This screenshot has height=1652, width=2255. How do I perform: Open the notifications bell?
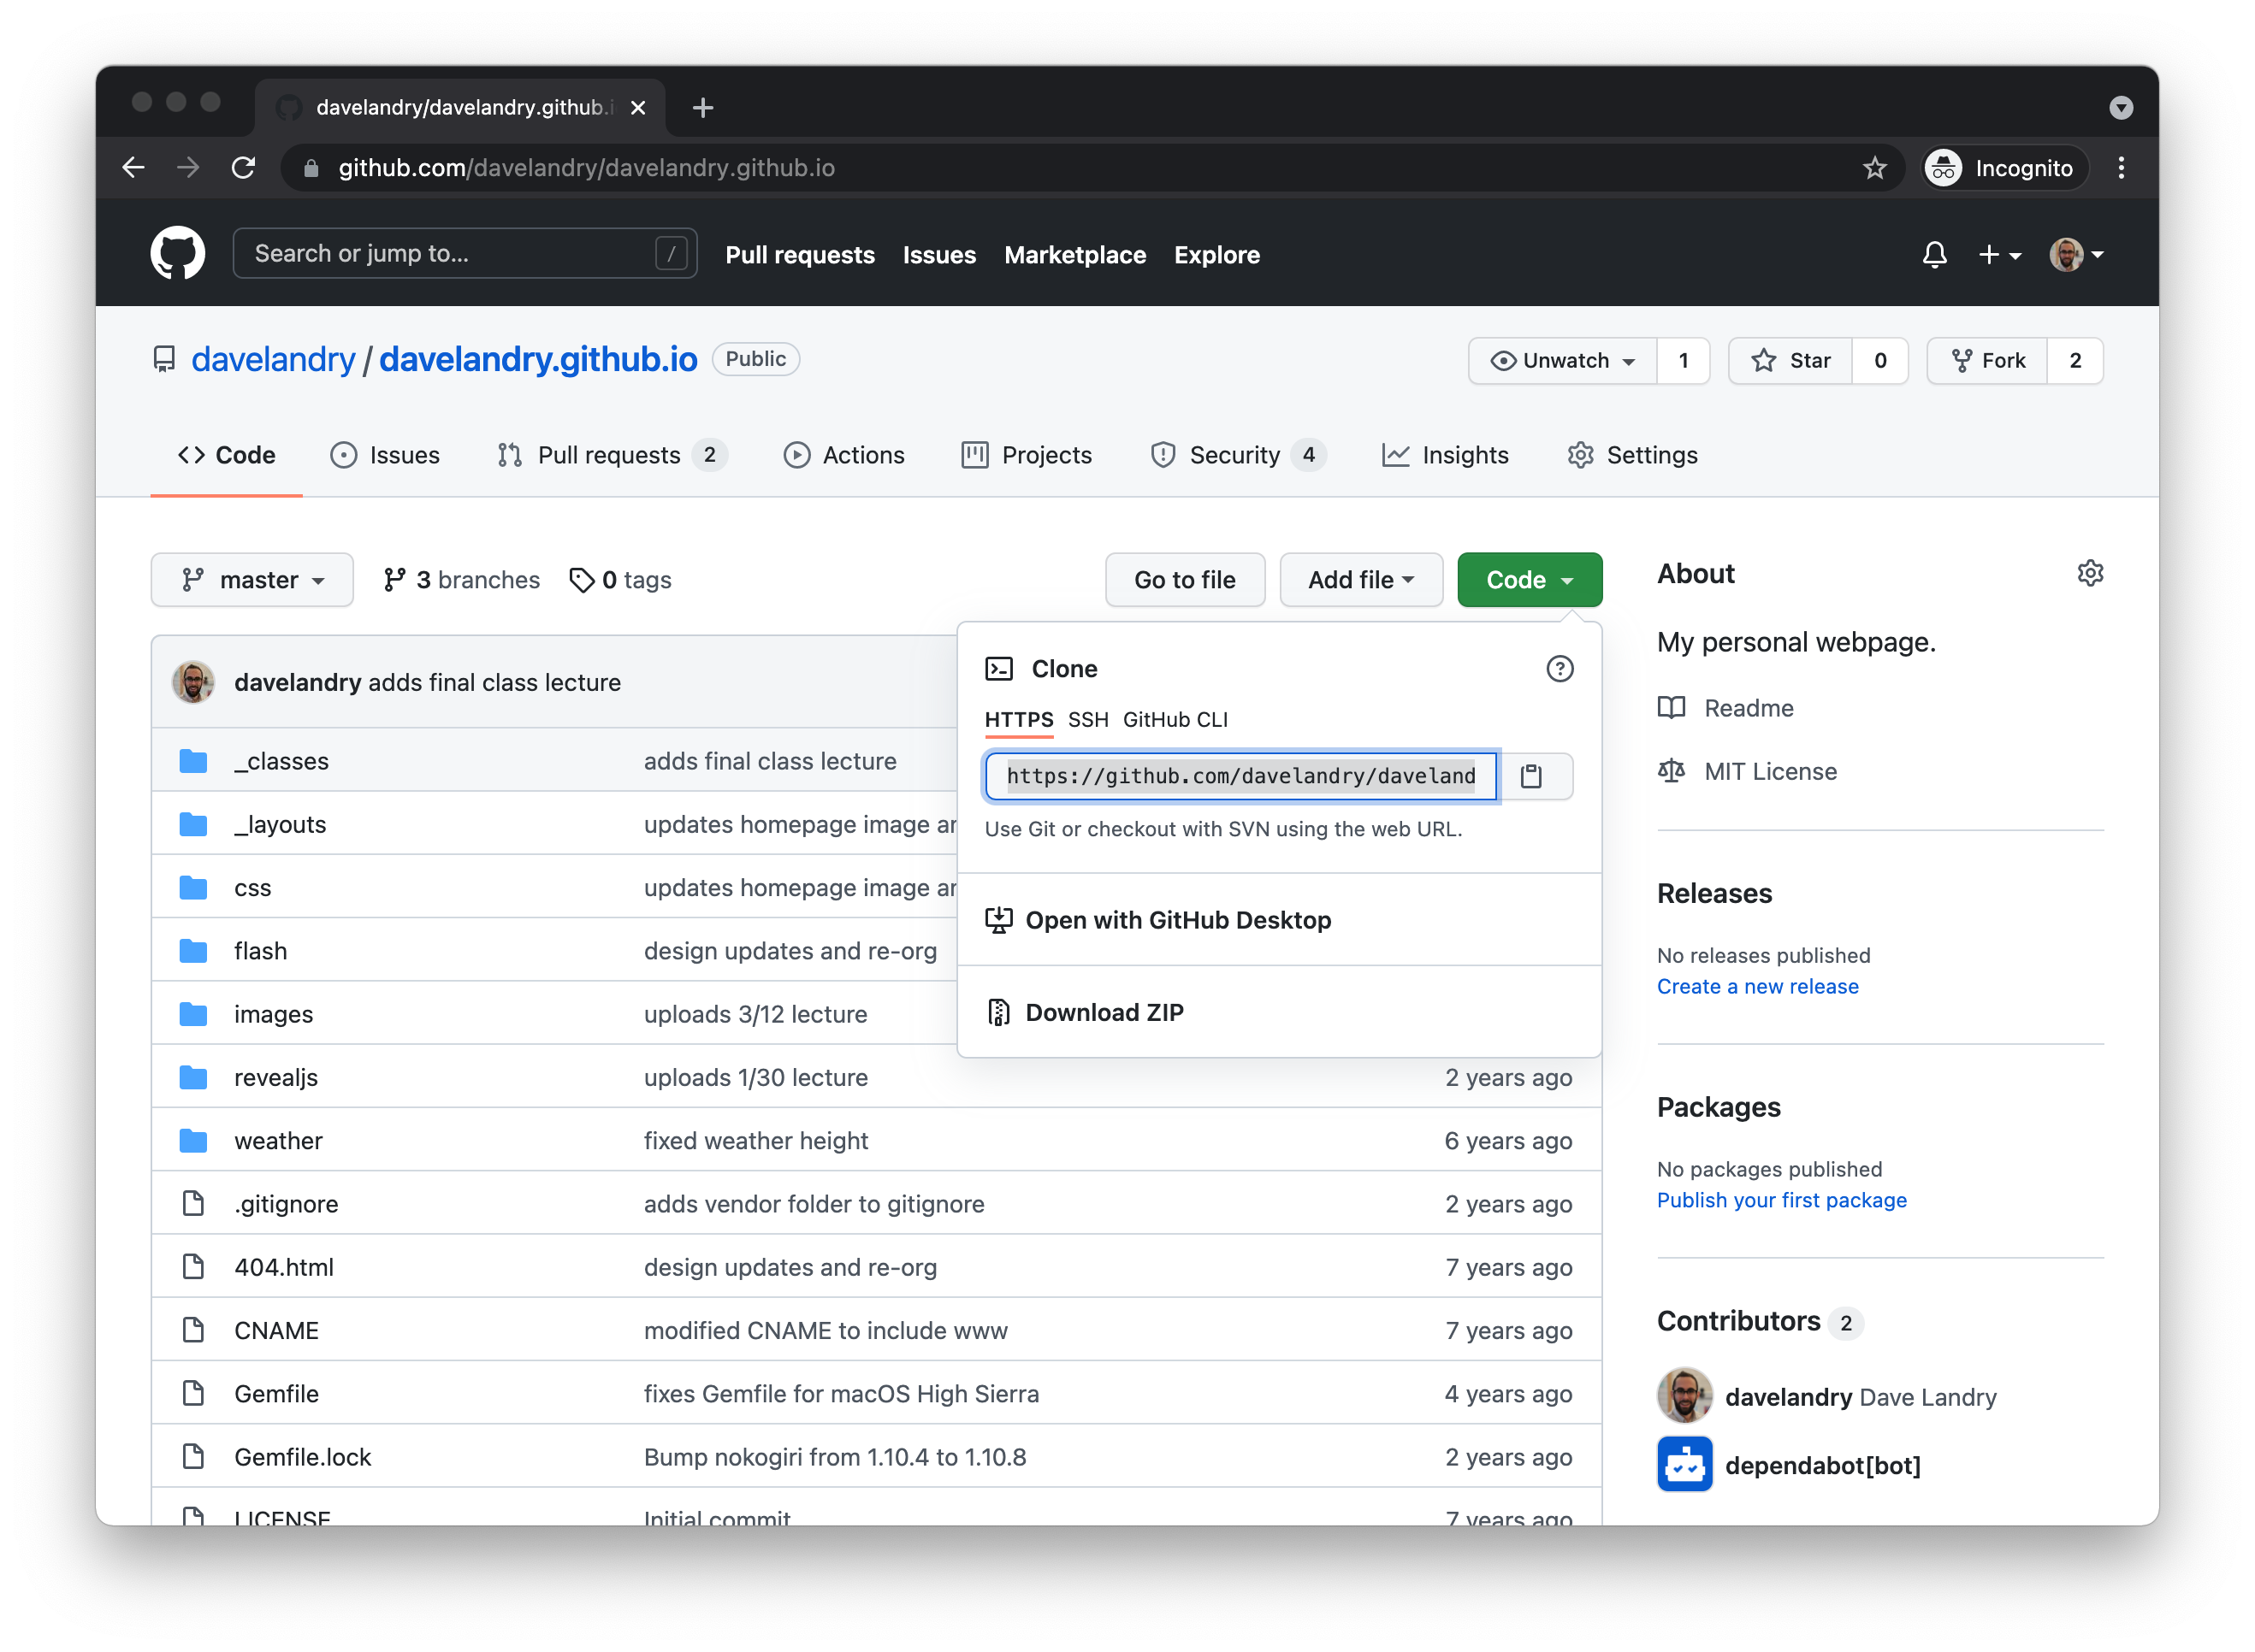pyautogui.click(x=1934, y=255)
